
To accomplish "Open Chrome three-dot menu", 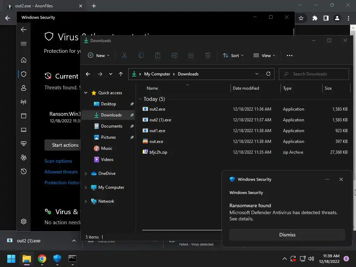I will [x=348, y=18].
